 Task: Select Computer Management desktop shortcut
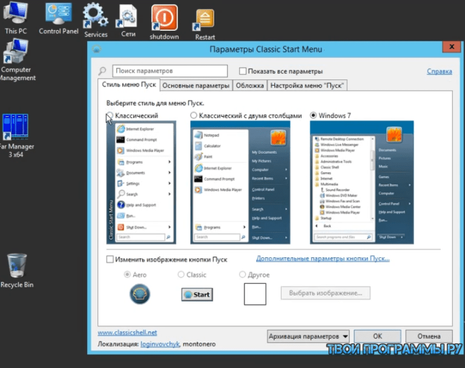pos(16,61)
